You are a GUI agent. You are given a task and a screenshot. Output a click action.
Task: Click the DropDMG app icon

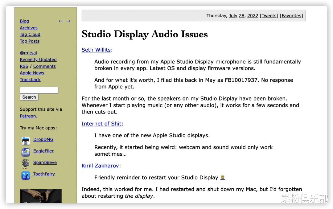pos(26,141)
